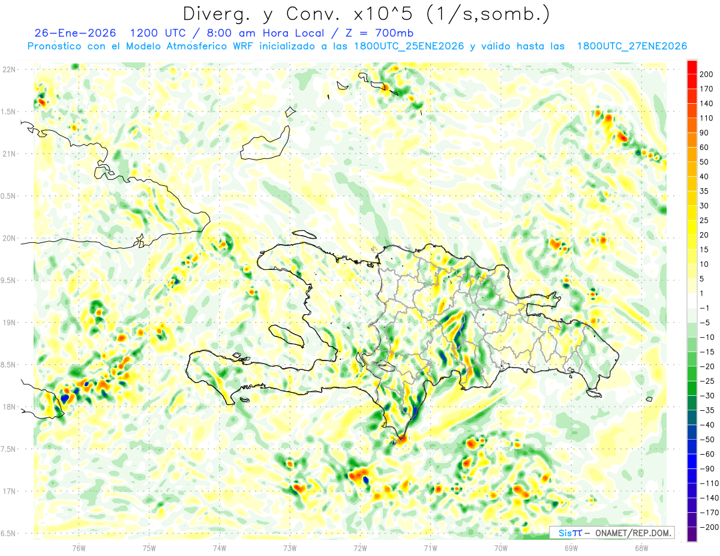Select the '73W' longitude label
This screenshot has width=720, height=556.
pyautogui.click(x=290, y=548)
